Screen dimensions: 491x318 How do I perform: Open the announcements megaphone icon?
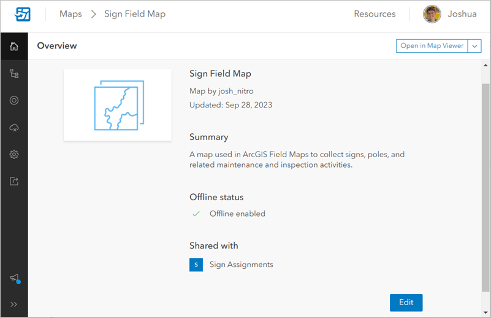(14, 278)
